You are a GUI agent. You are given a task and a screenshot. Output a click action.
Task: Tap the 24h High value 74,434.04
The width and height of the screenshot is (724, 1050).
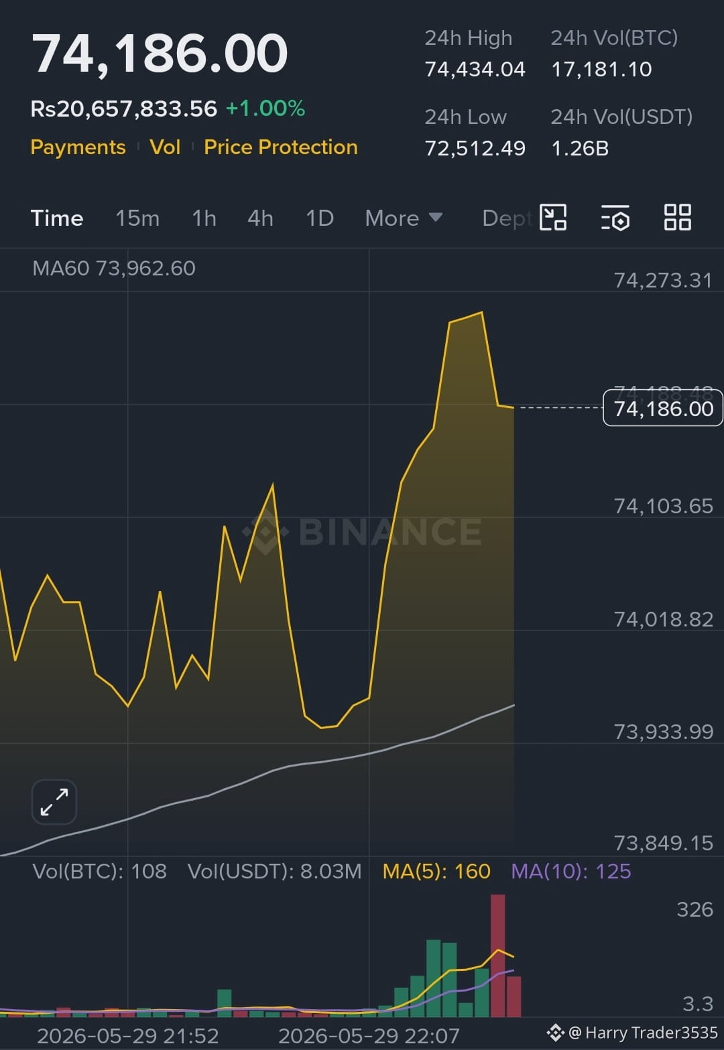pyautogui.click(x=475, y=69)
